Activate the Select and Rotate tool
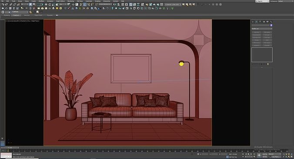 (50, 4)
